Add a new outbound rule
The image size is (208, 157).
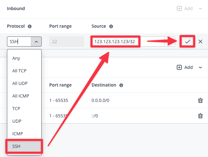[x=185, y=67]
